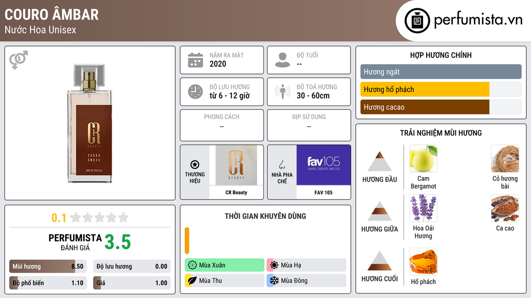Screen dimensions: 531x298
Task: Click the Couro Âmbar perfume bottle image
Action: coord(90,123)
